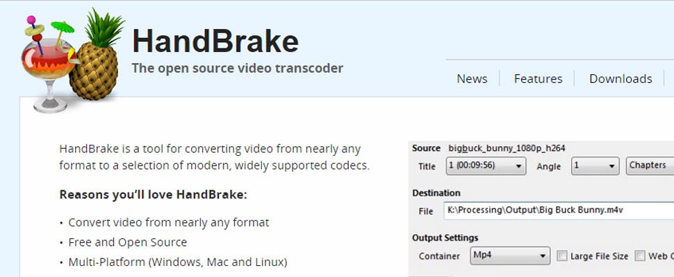The image size is (674, 277).
Task: Go to the Features section
Action: click(538, 79)
